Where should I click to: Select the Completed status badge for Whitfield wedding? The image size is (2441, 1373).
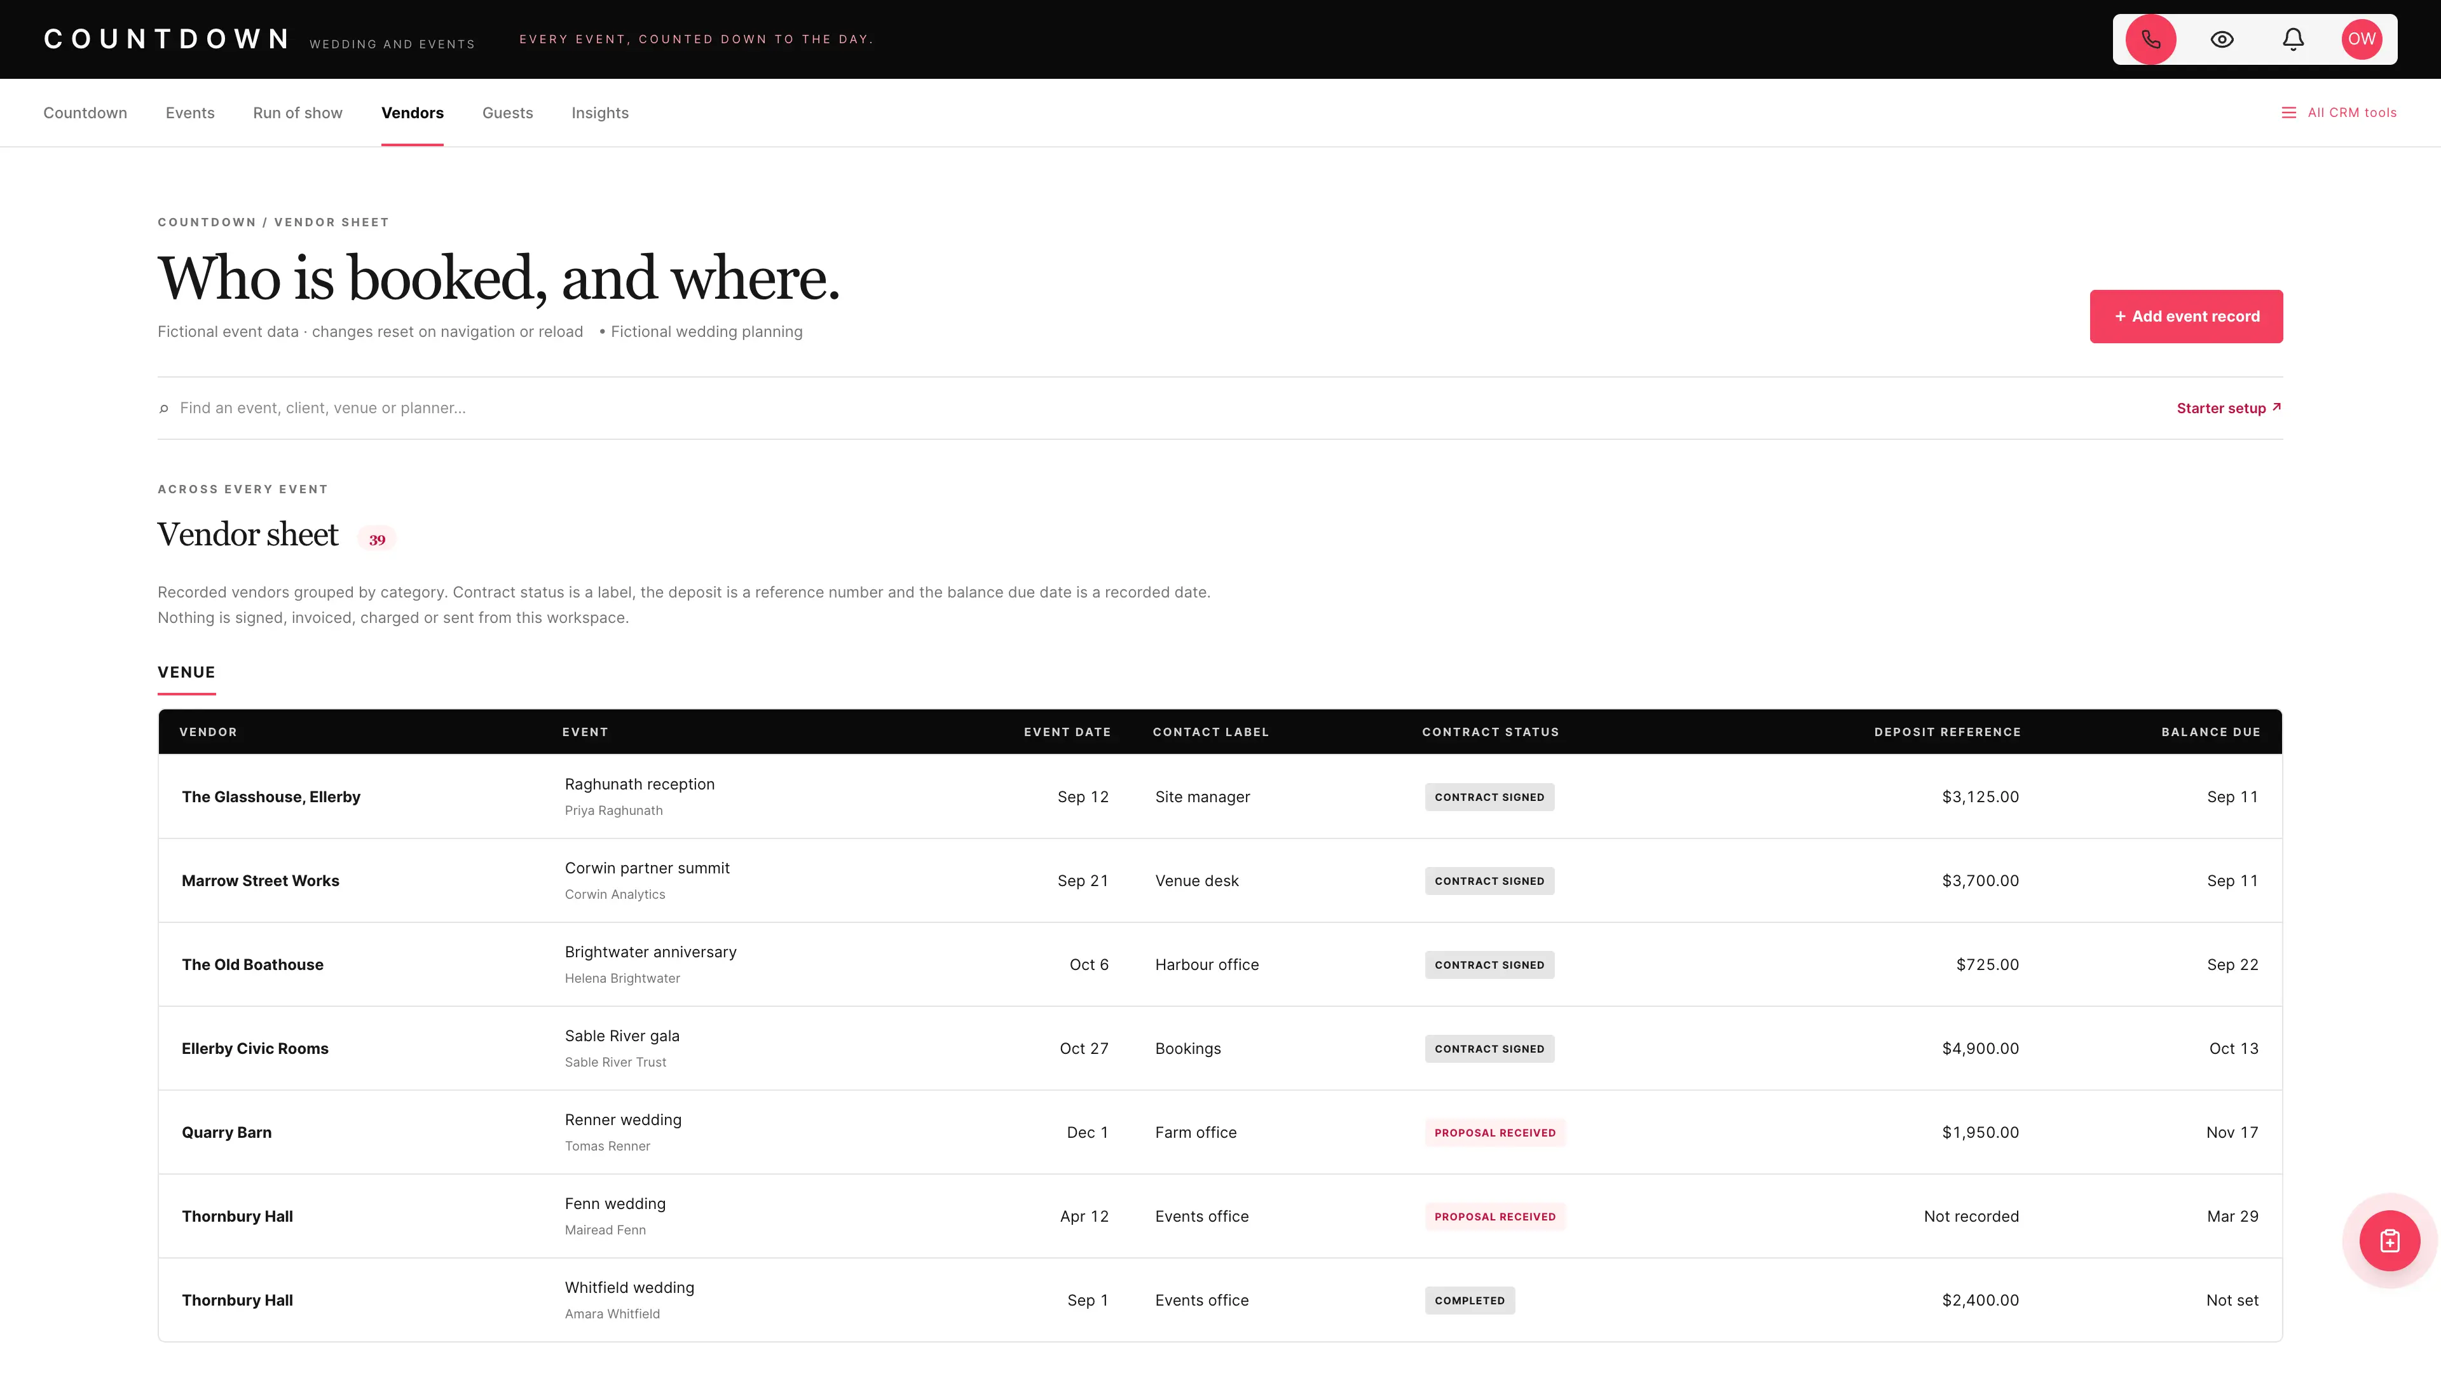point(1469,1300)
